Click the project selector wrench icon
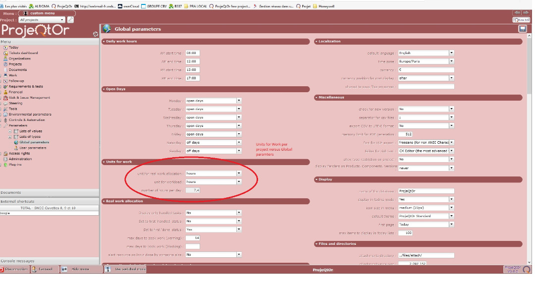Image resolution: width=535 pixels, height=290 pixels. pos(70,20)
